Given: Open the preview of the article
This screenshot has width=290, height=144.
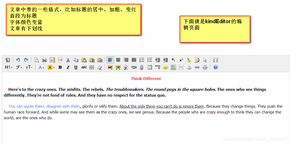Looking at the screenshot, I should point(36,60).
